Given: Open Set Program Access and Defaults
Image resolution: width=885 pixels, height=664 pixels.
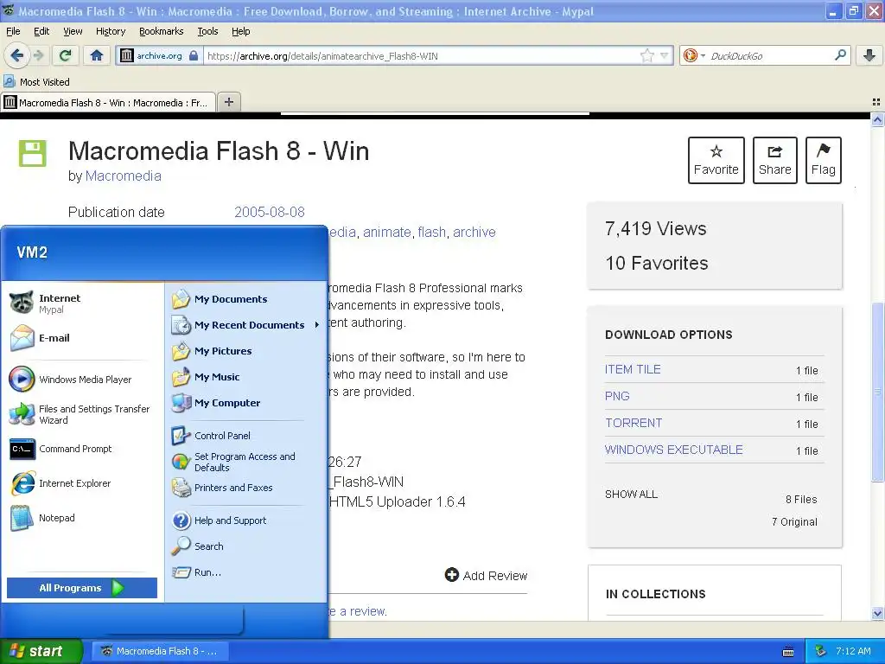Looking at the screenshot, I should tap(245, 462).
